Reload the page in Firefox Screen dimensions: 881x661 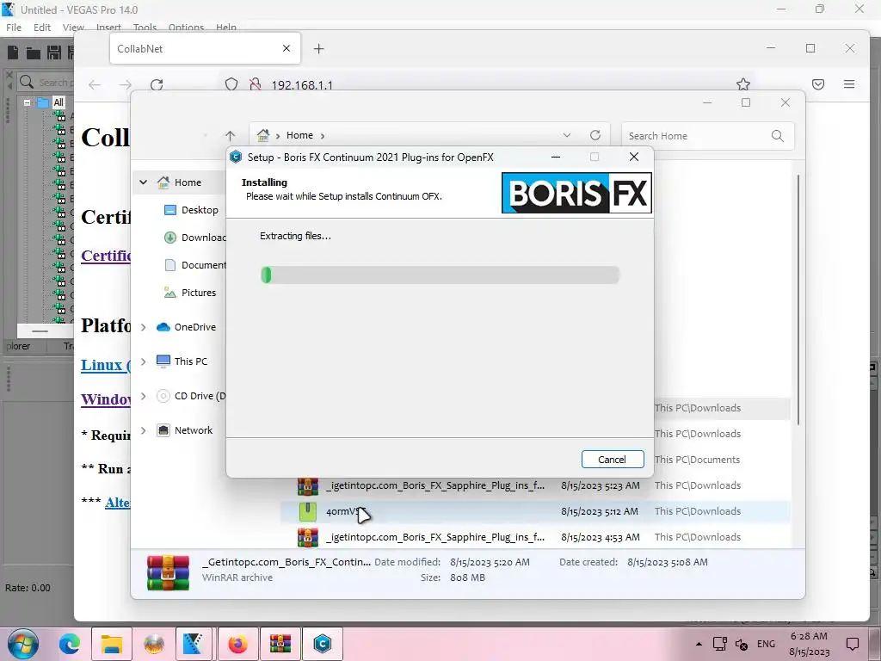coord(157,84)
